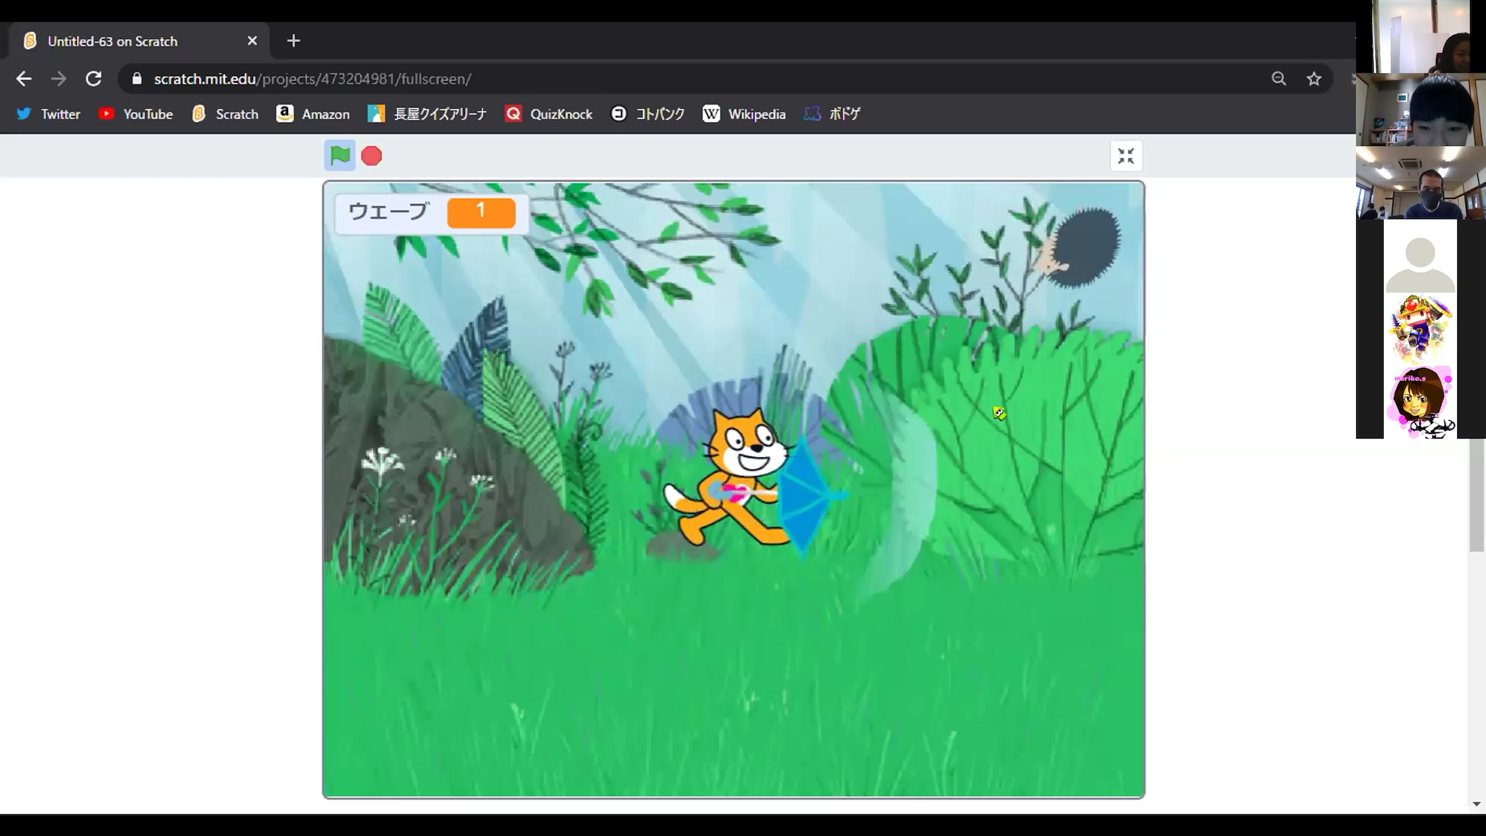Screen dimensions: 1486x836
Task: Select the wave number 1 badge
Action: (481, 211)
